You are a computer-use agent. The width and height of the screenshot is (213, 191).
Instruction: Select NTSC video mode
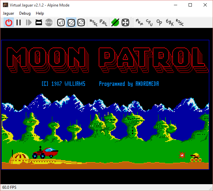93,22
